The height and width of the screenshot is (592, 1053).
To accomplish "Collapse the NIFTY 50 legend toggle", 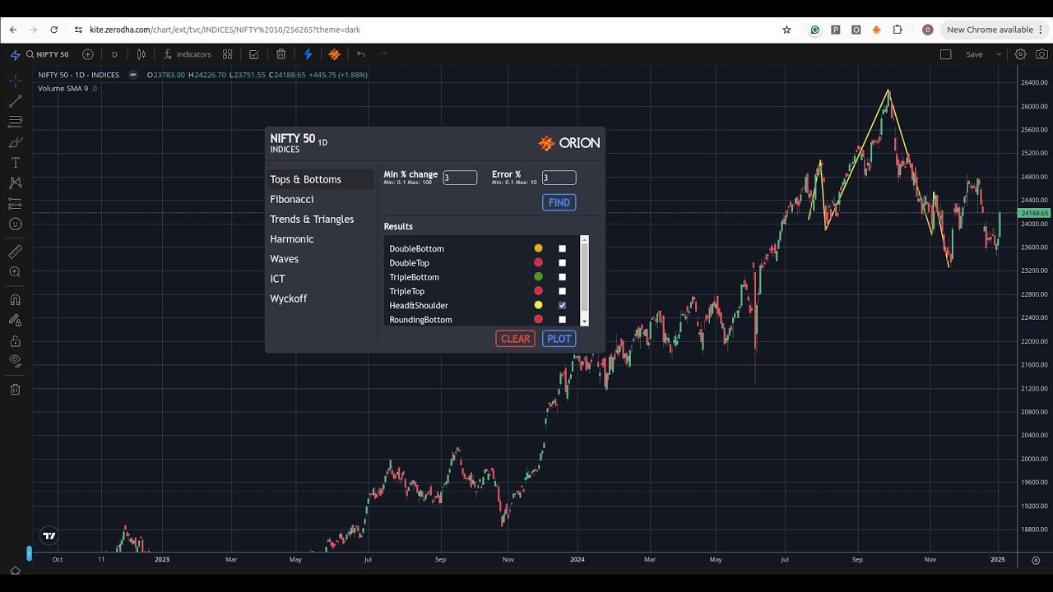I will point(132,75).
